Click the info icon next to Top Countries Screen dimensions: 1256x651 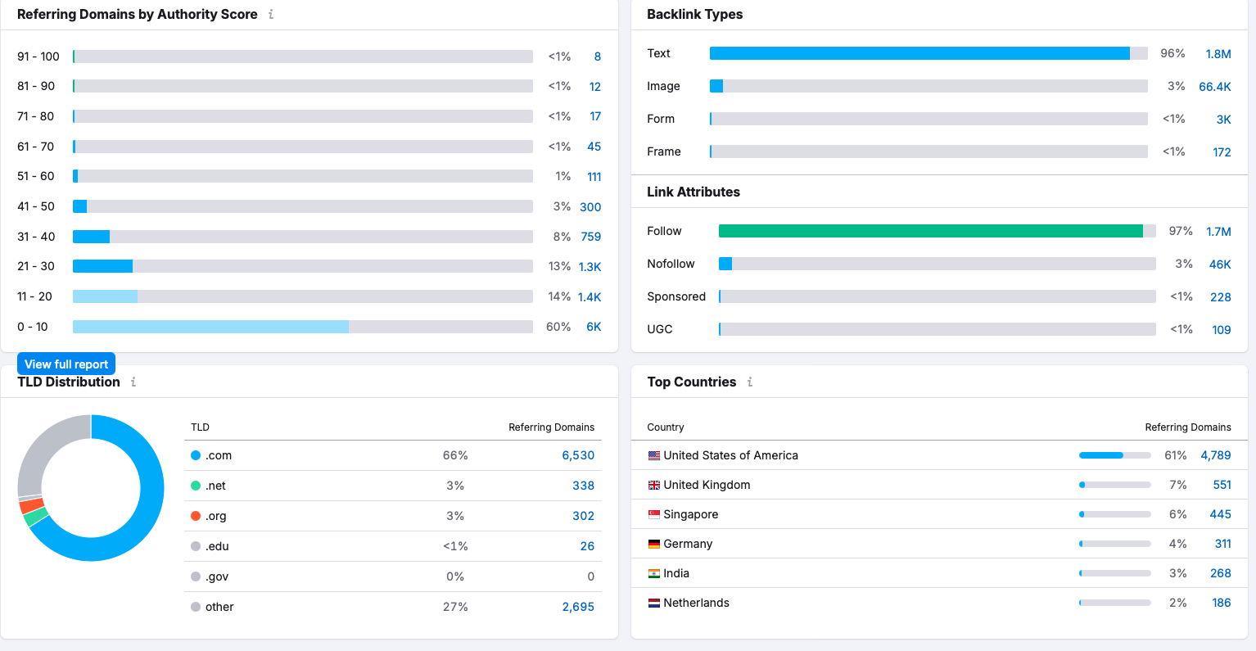(750, 382)
